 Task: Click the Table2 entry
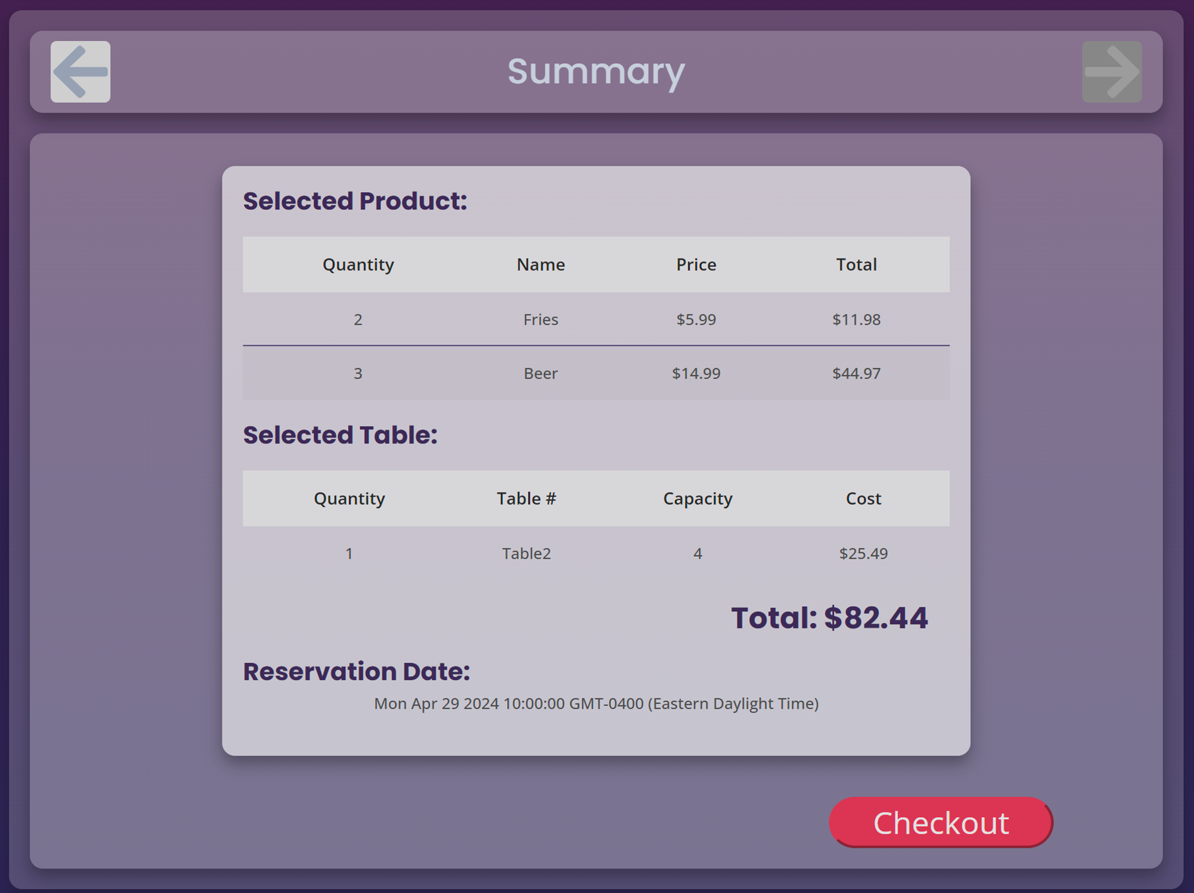pyautogui.click(x=526, y=554)
